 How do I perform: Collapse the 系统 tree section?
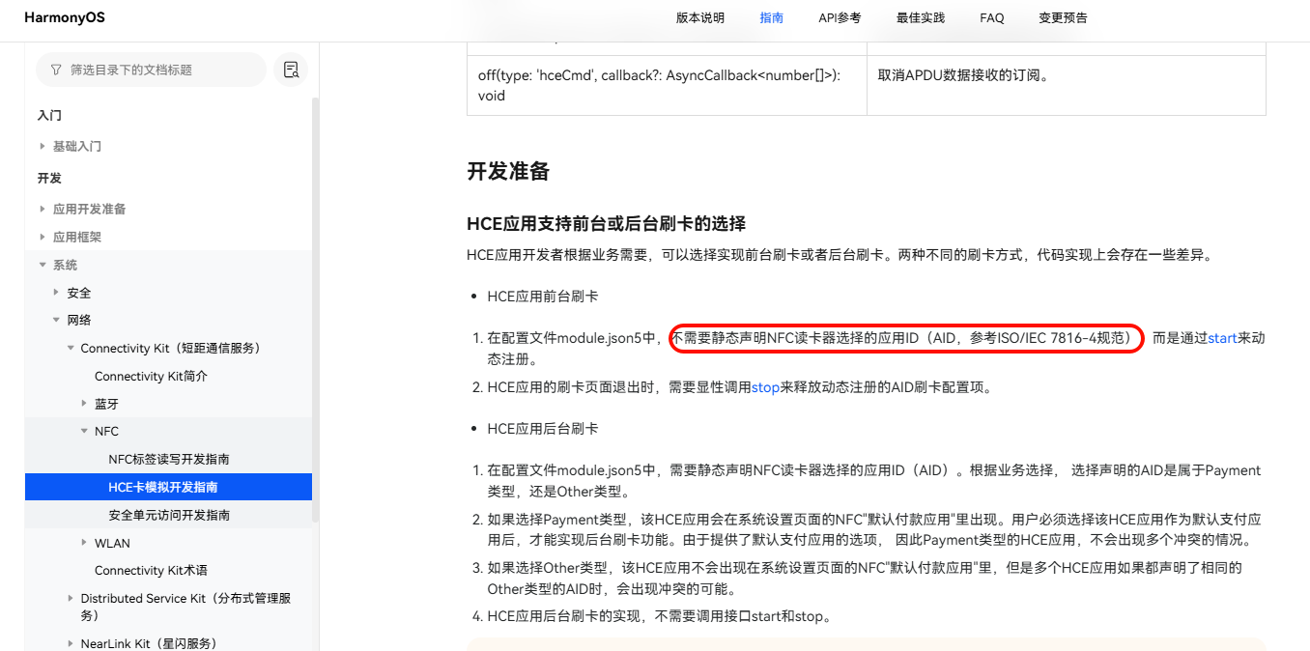point(43,265)
